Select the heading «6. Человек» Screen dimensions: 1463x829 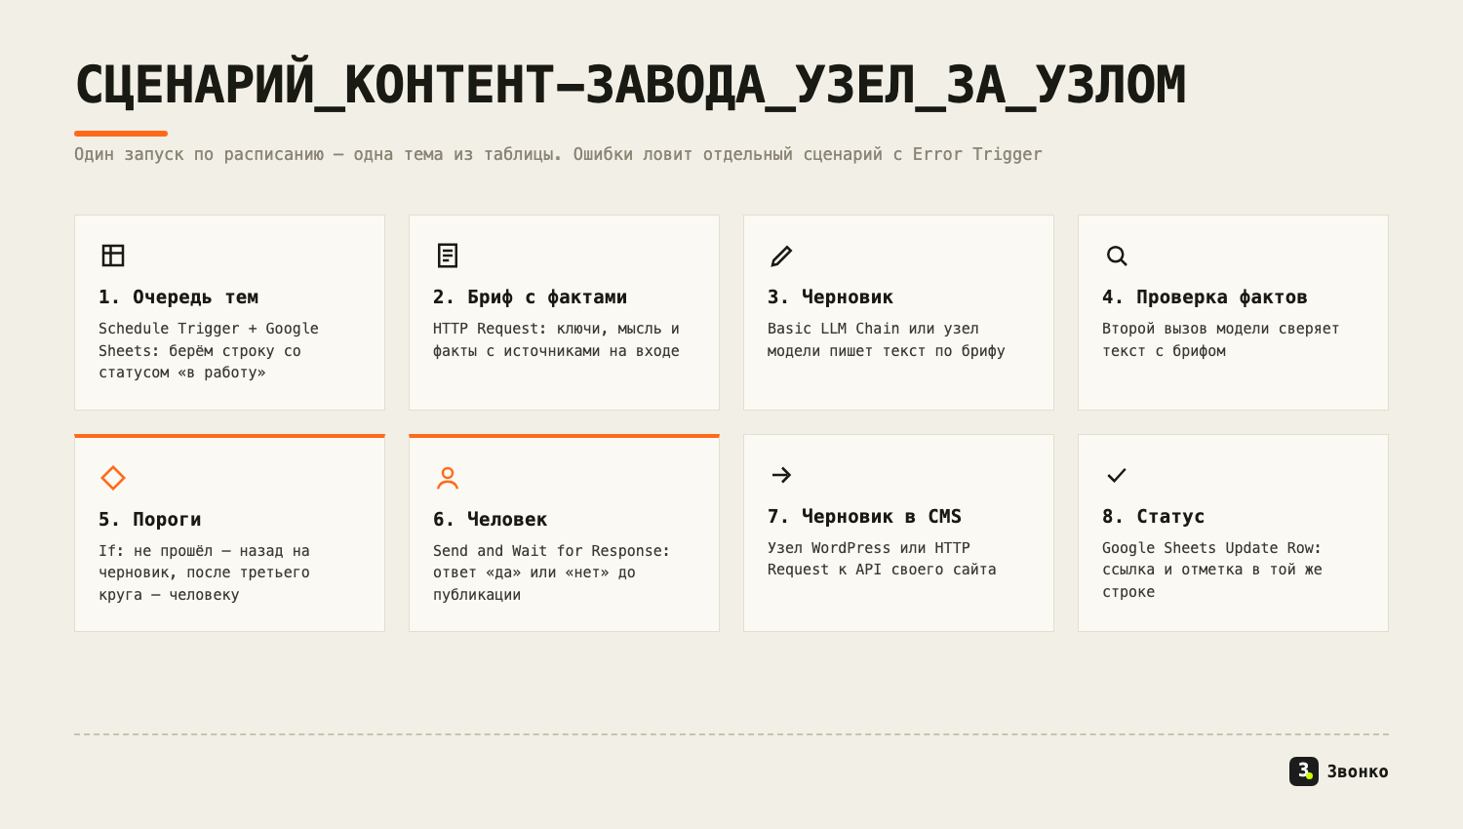click(x=491, y=520)
